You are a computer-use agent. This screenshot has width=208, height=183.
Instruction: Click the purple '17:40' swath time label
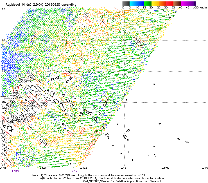(74, 171)
